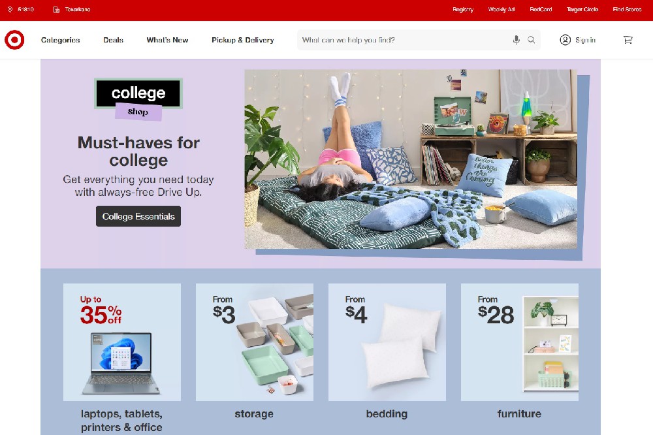
Task: Click the Target bullseye logo
Action: [14, 40]
